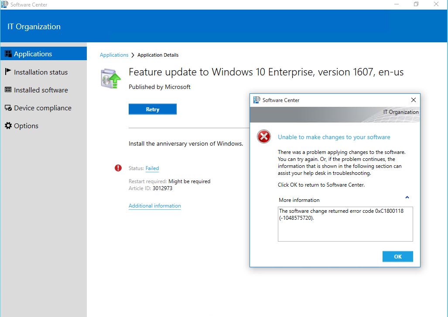The image size is (448, 317).
Task: Click inside the error code text box
Action: [x=345, y=224]
